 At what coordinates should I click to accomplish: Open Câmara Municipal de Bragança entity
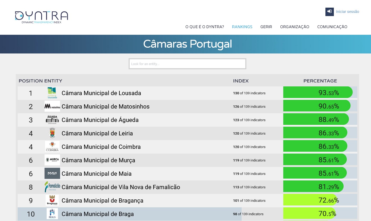point(102,200)
